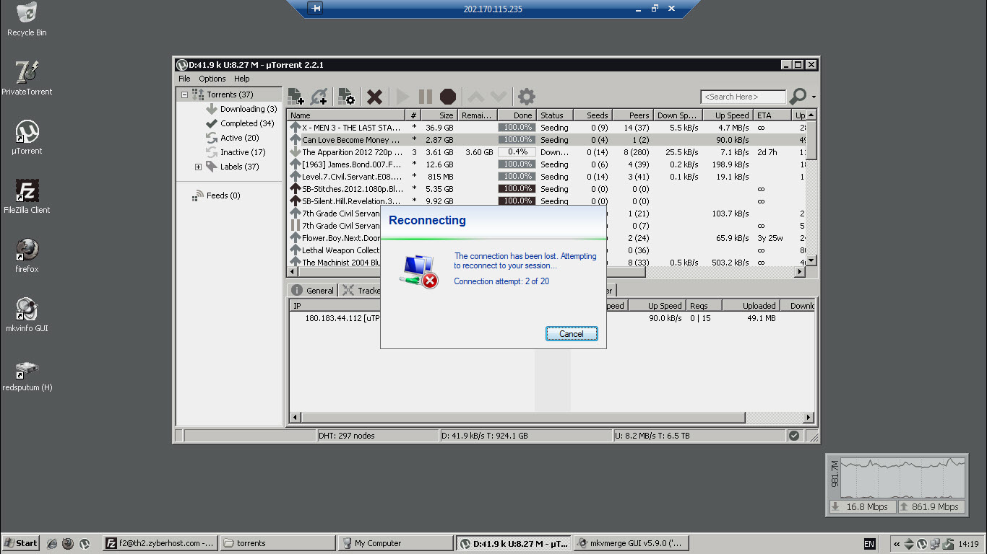Select the [1963] James.Bond.007 torrent row
This screenshot has height=554, width=987.
(546, 164)
